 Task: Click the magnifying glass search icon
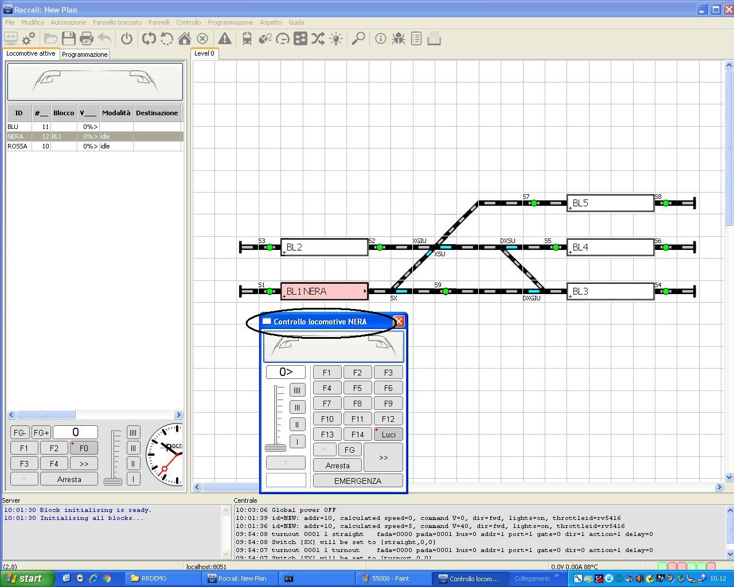(358, 38)
